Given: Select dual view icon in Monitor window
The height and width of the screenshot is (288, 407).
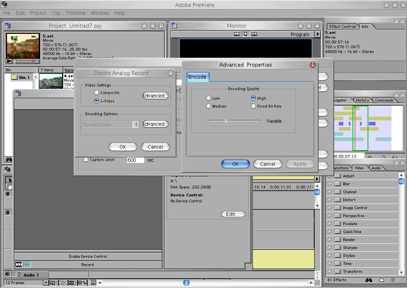Looking at the screenshot, I should tap(237, 34).
